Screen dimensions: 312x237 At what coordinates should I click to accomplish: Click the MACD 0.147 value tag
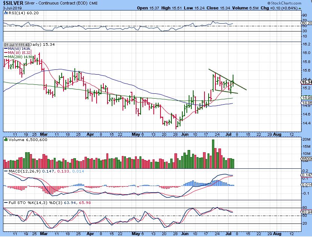(x=307, y=175)
